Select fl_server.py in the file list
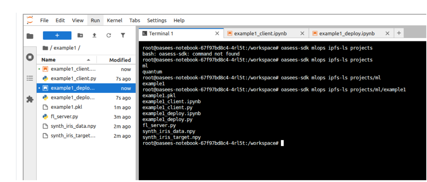This screenshot has width=427, height=182. 64,117
